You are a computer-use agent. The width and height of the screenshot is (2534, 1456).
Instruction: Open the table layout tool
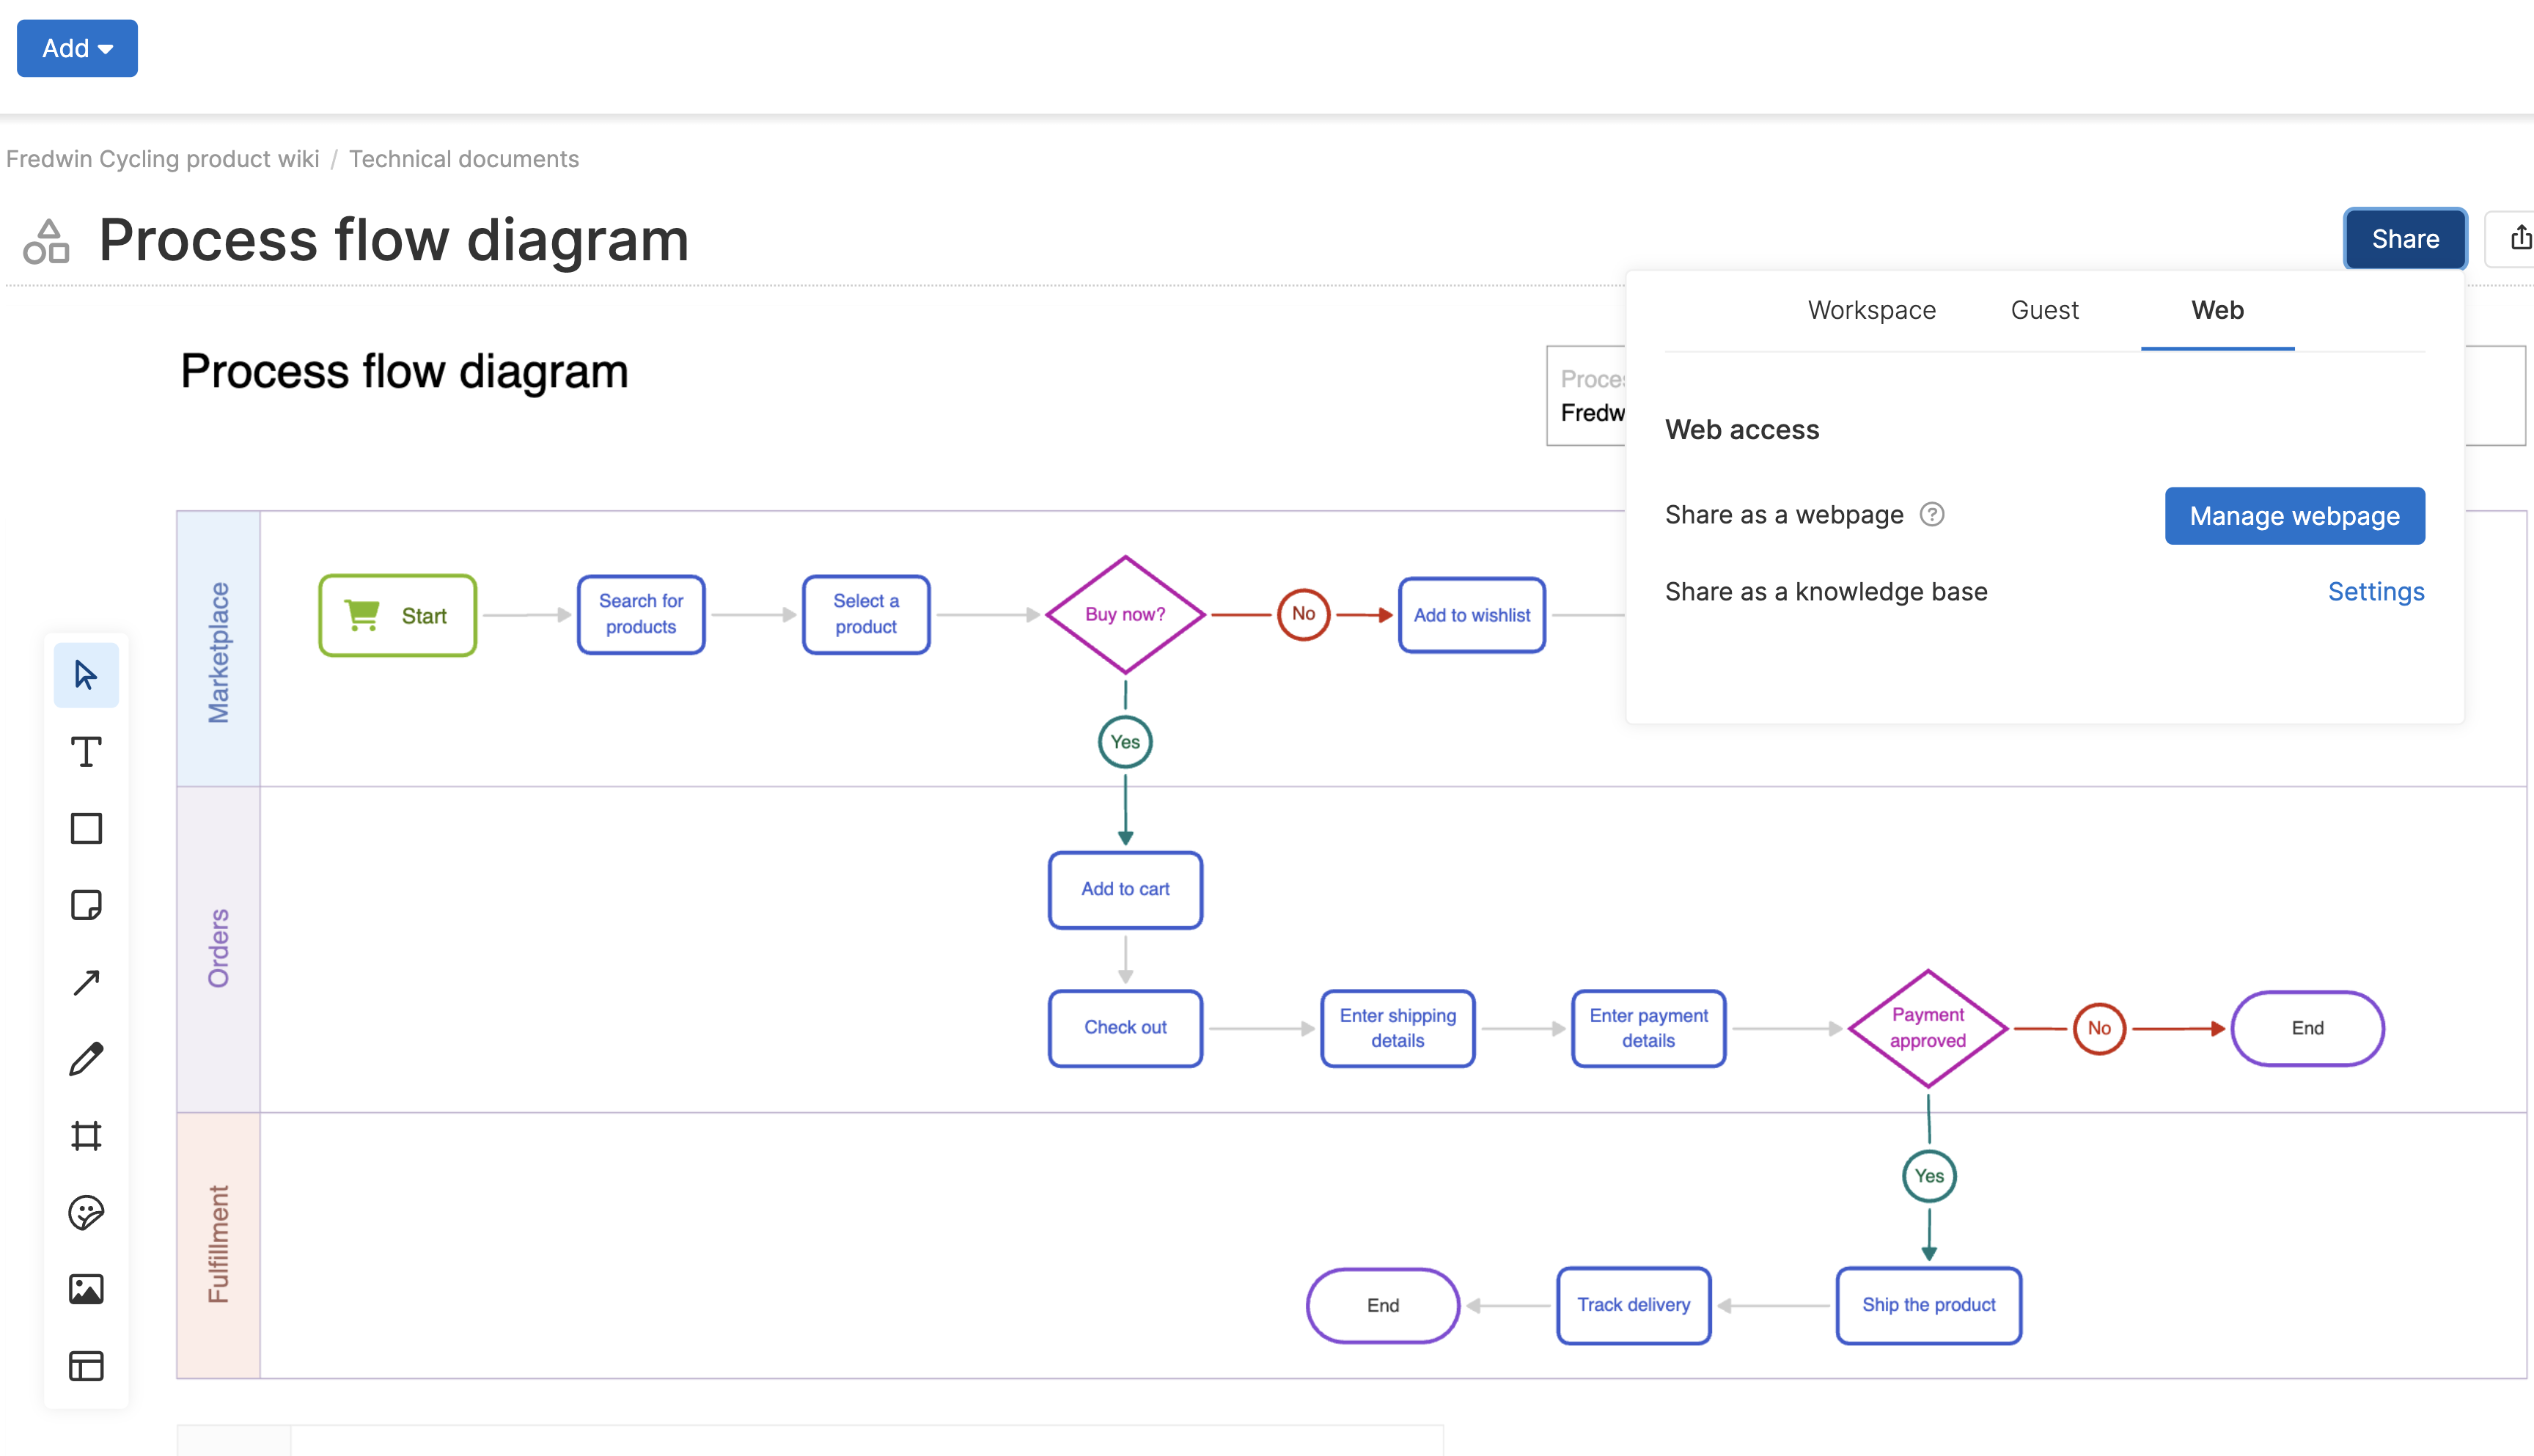86,1366
